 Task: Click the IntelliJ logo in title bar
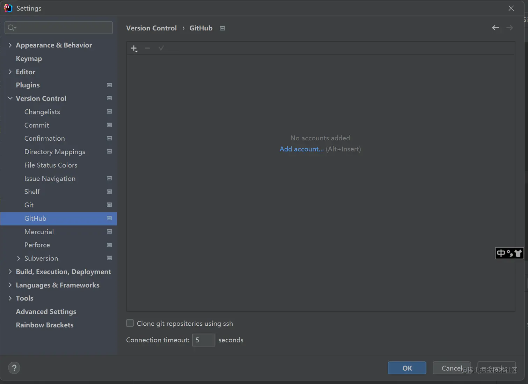[8, 8]
